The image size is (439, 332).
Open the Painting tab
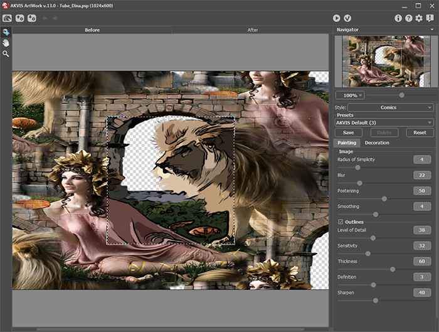tap(347, 142)
